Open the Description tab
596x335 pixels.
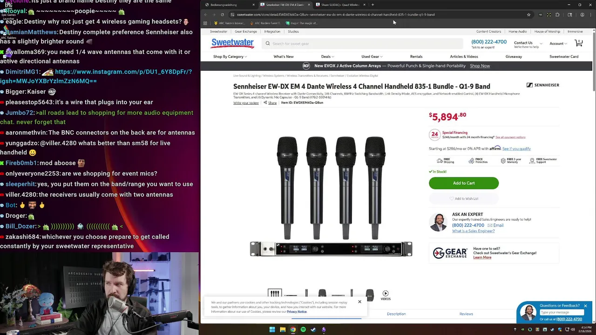pos(396,314)
